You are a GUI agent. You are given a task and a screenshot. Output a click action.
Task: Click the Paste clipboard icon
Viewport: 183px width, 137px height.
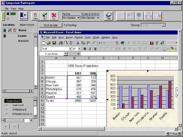pos(88,43)
